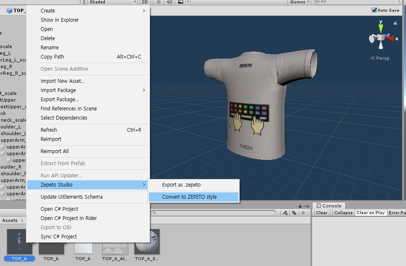Select Find References In Scene
The width and height of the screenshot is (406, 266).
[88, 109]
